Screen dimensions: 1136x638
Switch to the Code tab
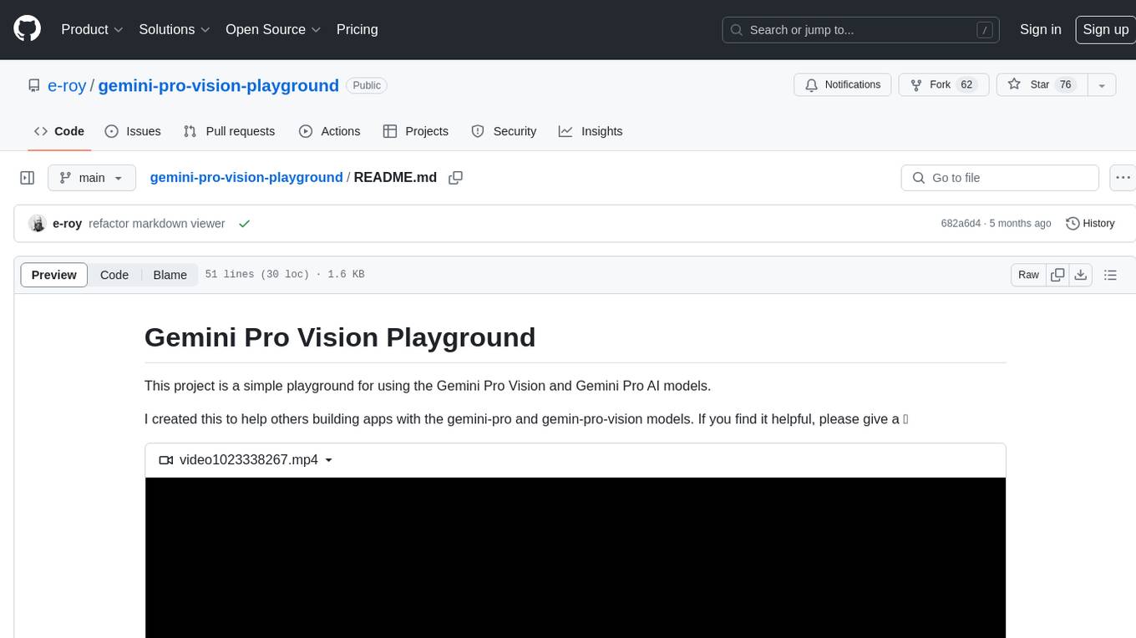(59, 131)
